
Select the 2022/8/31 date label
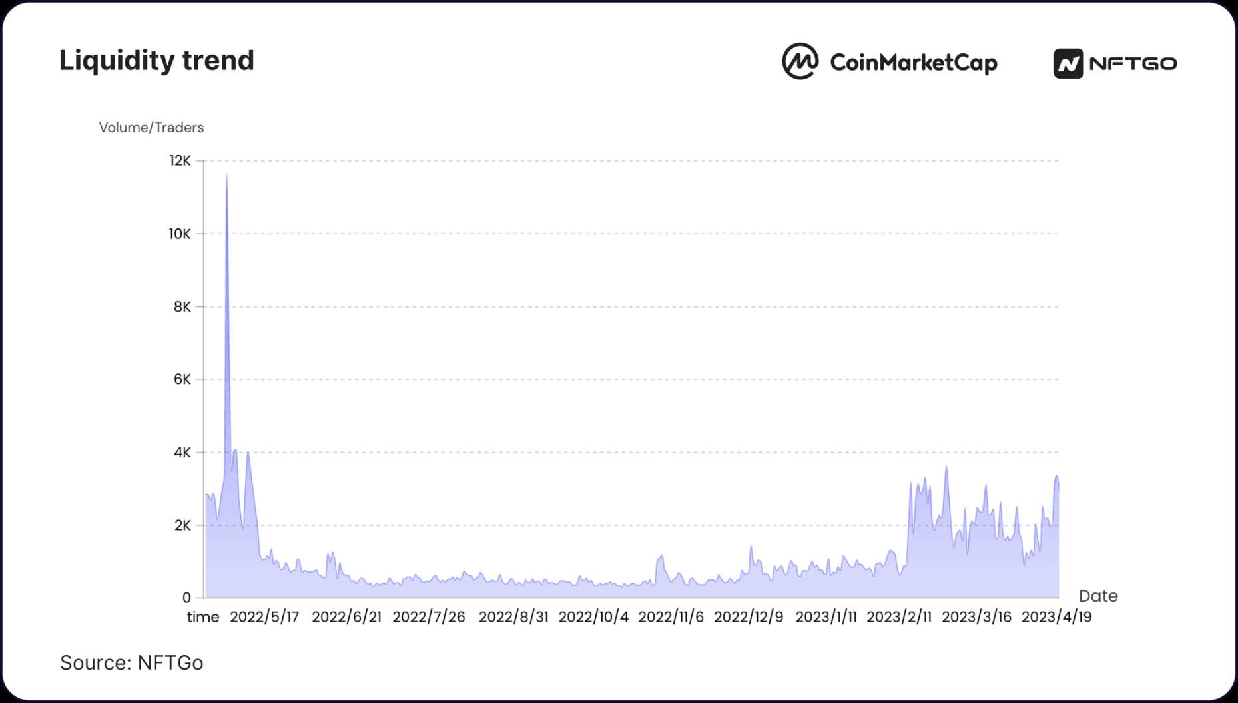pyautogui.click(x=513, y=617)
